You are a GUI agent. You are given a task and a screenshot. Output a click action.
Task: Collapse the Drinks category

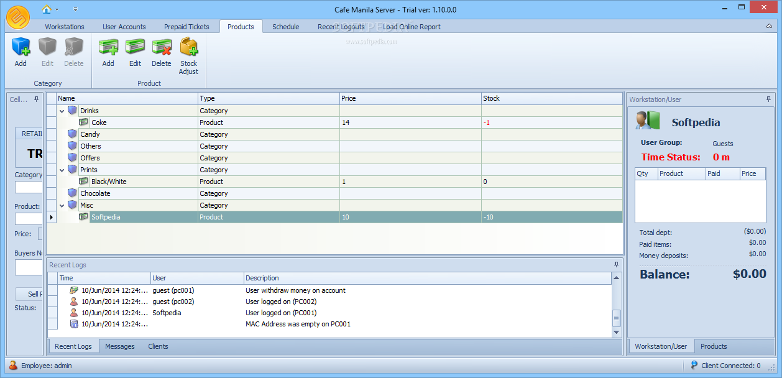[x=62, y=111]
